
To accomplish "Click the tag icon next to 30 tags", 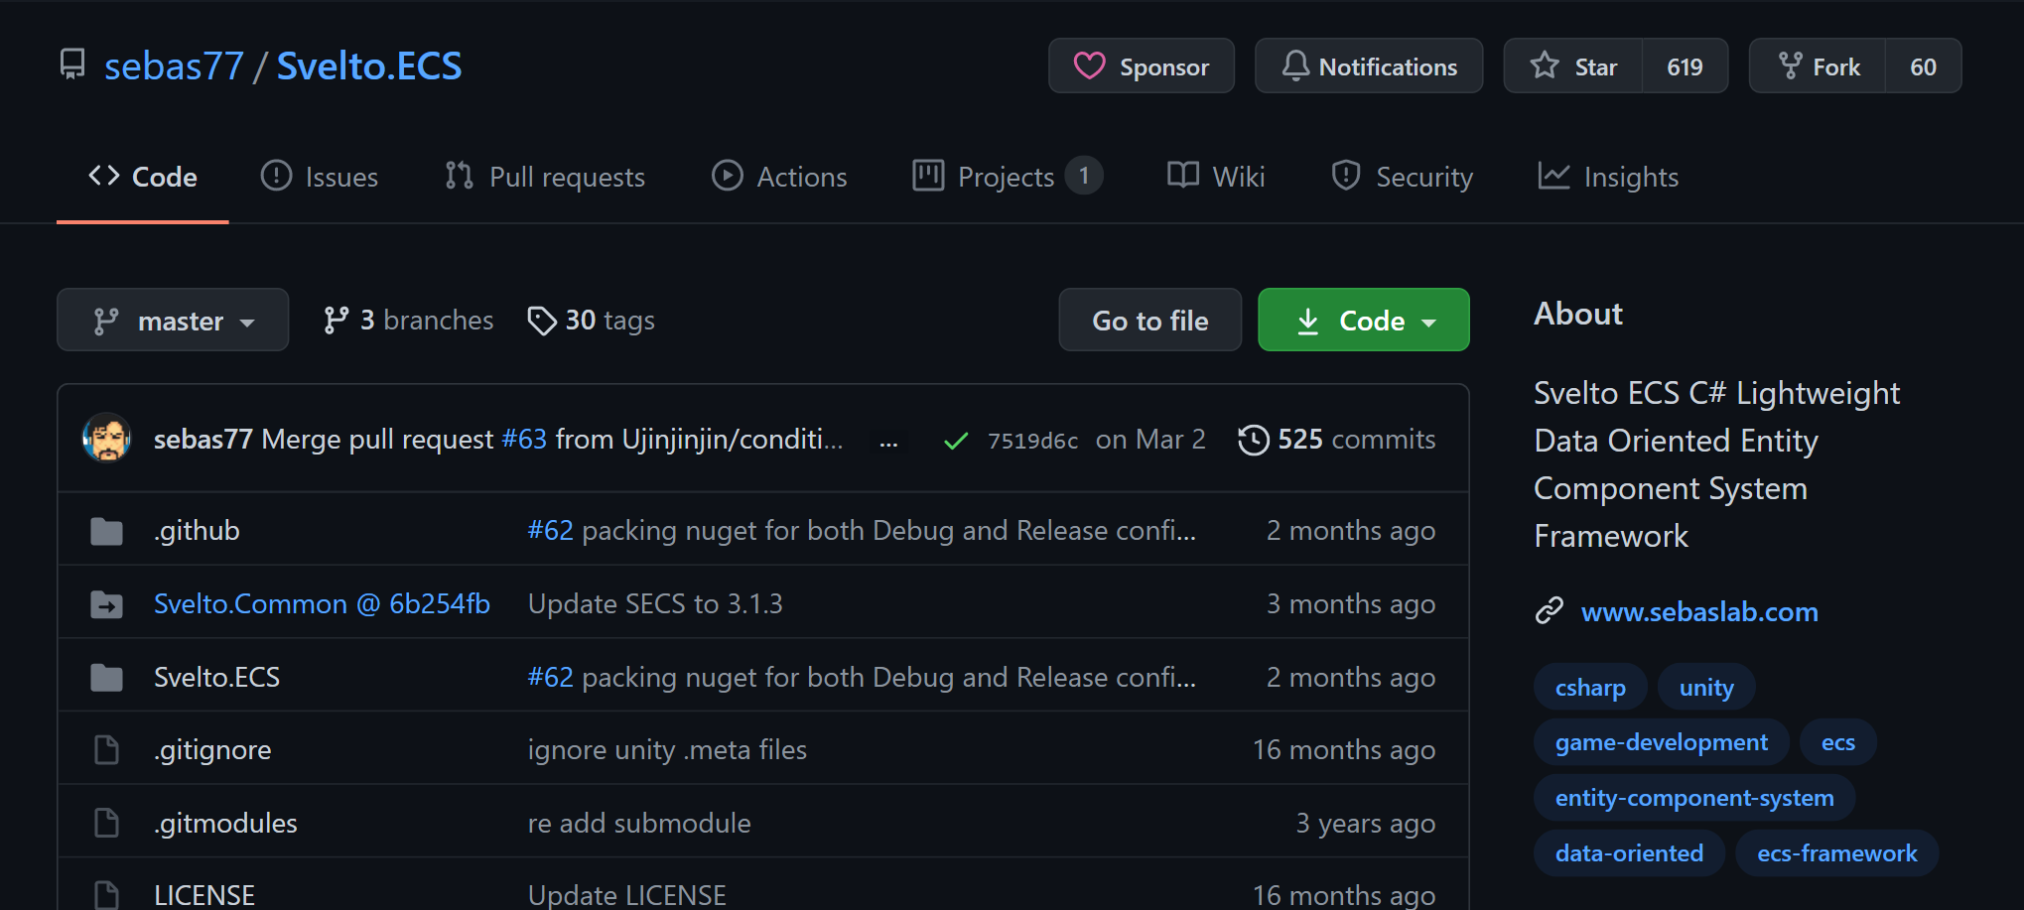I will pos(542,321).
